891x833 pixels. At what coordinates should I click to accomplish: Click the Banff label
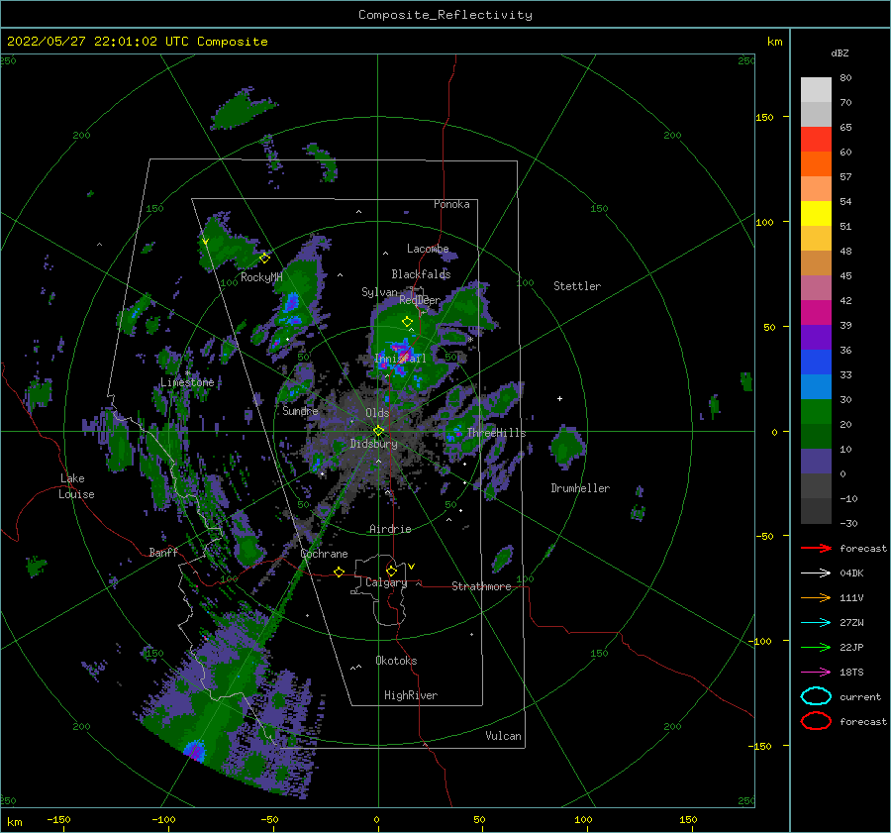163,552
